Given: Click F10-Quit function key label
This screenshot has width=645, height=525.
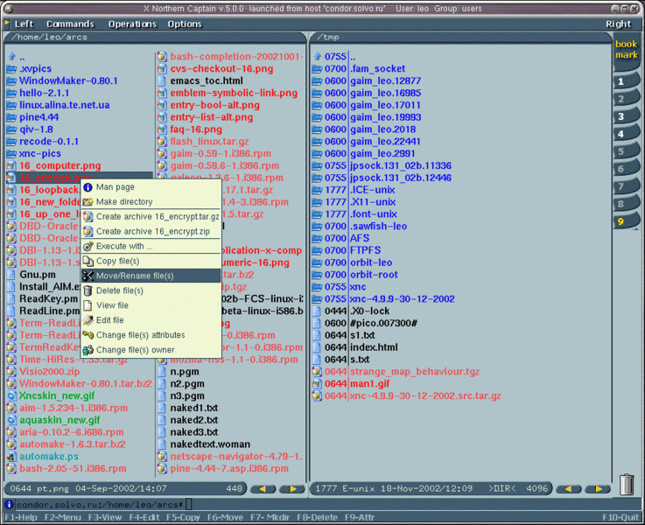Looking at the screenshot, I should pos(620,517).
